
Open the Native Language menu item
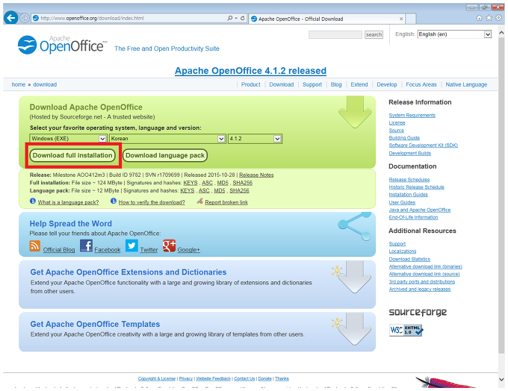pos(466,84)
